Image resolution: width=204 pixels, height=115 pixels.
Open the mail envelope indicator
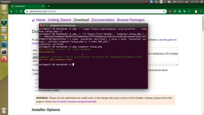click(x=169, y=2)
